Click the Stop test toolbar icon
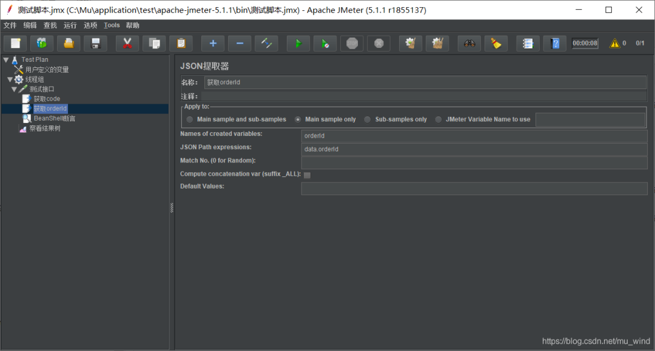 (352, 43)
